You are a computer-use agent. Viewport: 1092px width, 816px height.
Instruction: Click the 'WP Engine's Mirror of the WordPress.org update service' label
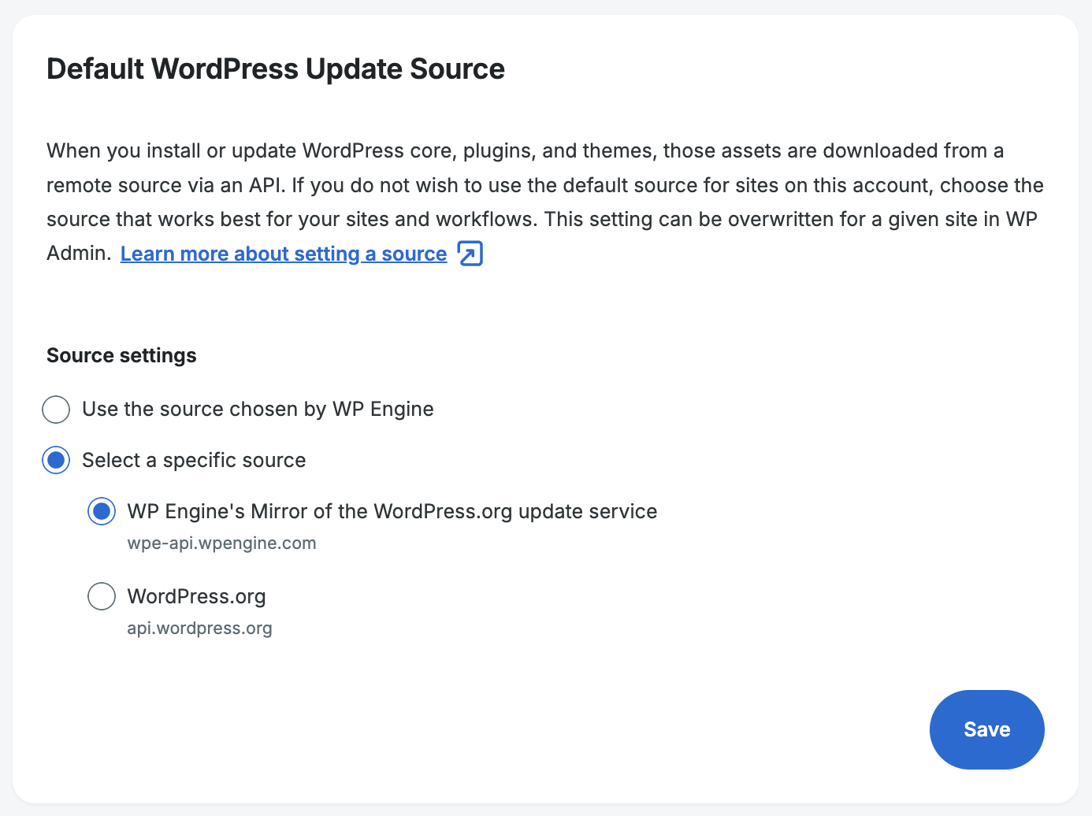point(392,511)
